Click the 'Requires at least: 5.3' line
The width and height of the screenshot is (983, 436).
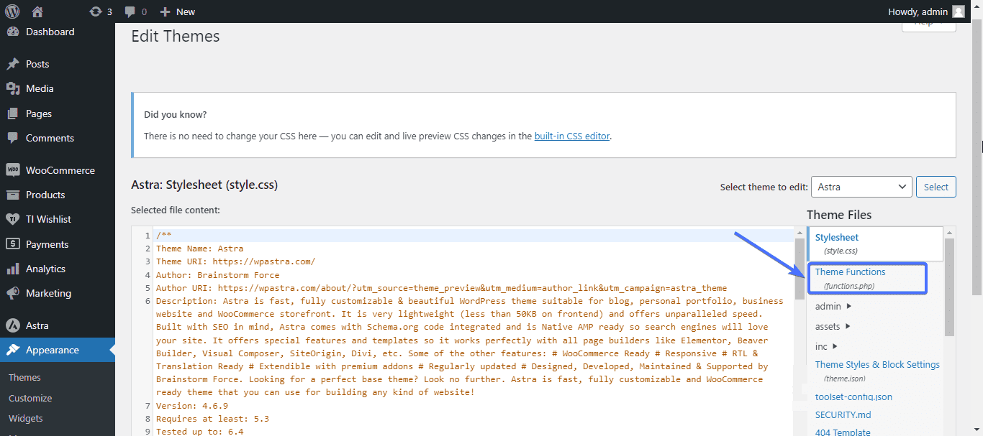[x=212, y=419]
